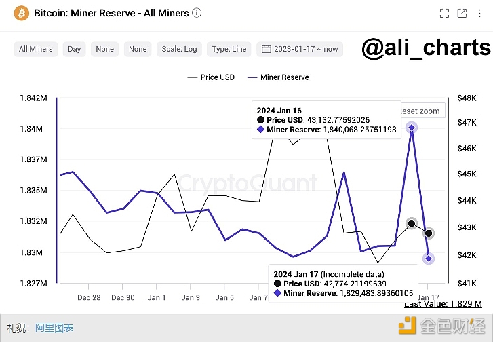Click the 1.837M y-axis label

[x=34, y=159]
